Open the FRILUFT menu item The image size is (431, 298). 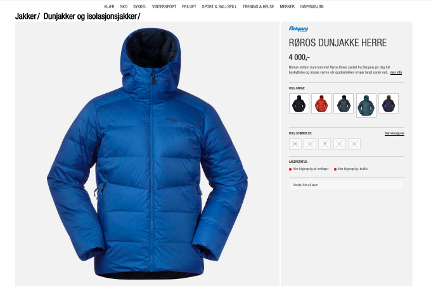coord(189,6)
